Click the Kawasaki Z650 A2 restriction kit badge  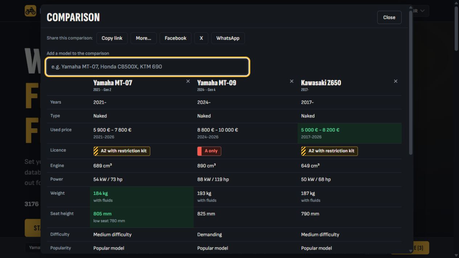pos(329,151)
